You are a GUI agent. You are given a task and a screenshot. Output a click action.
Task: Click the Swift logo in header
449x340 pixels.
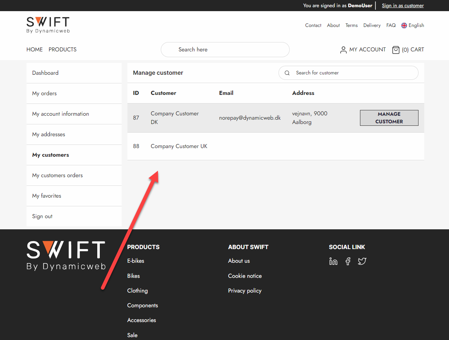pos(48,25)
